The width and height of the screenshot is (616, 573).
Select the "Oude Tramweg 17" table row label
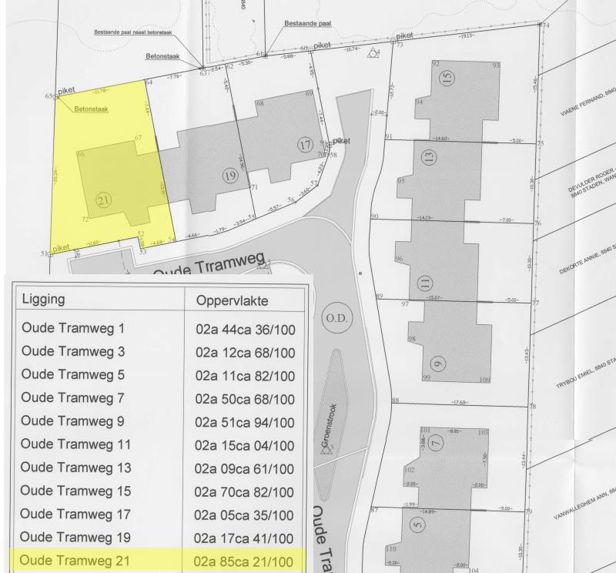tap(75, 514)
